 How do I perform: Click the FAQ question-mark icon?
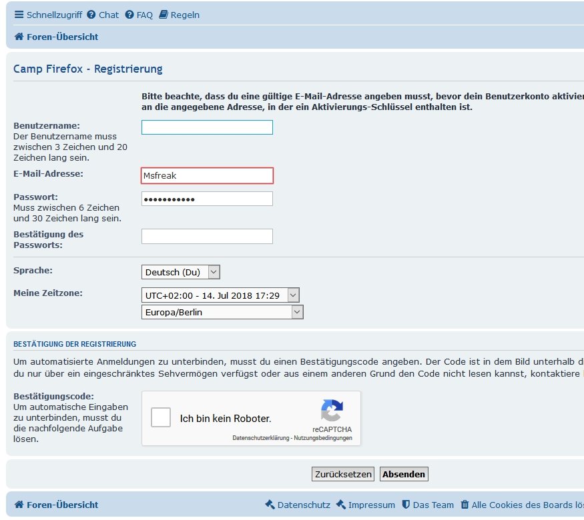point(129,15)
